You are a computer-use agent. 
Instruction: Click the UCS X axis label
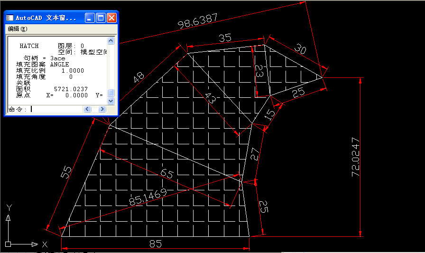pos(45,244)
